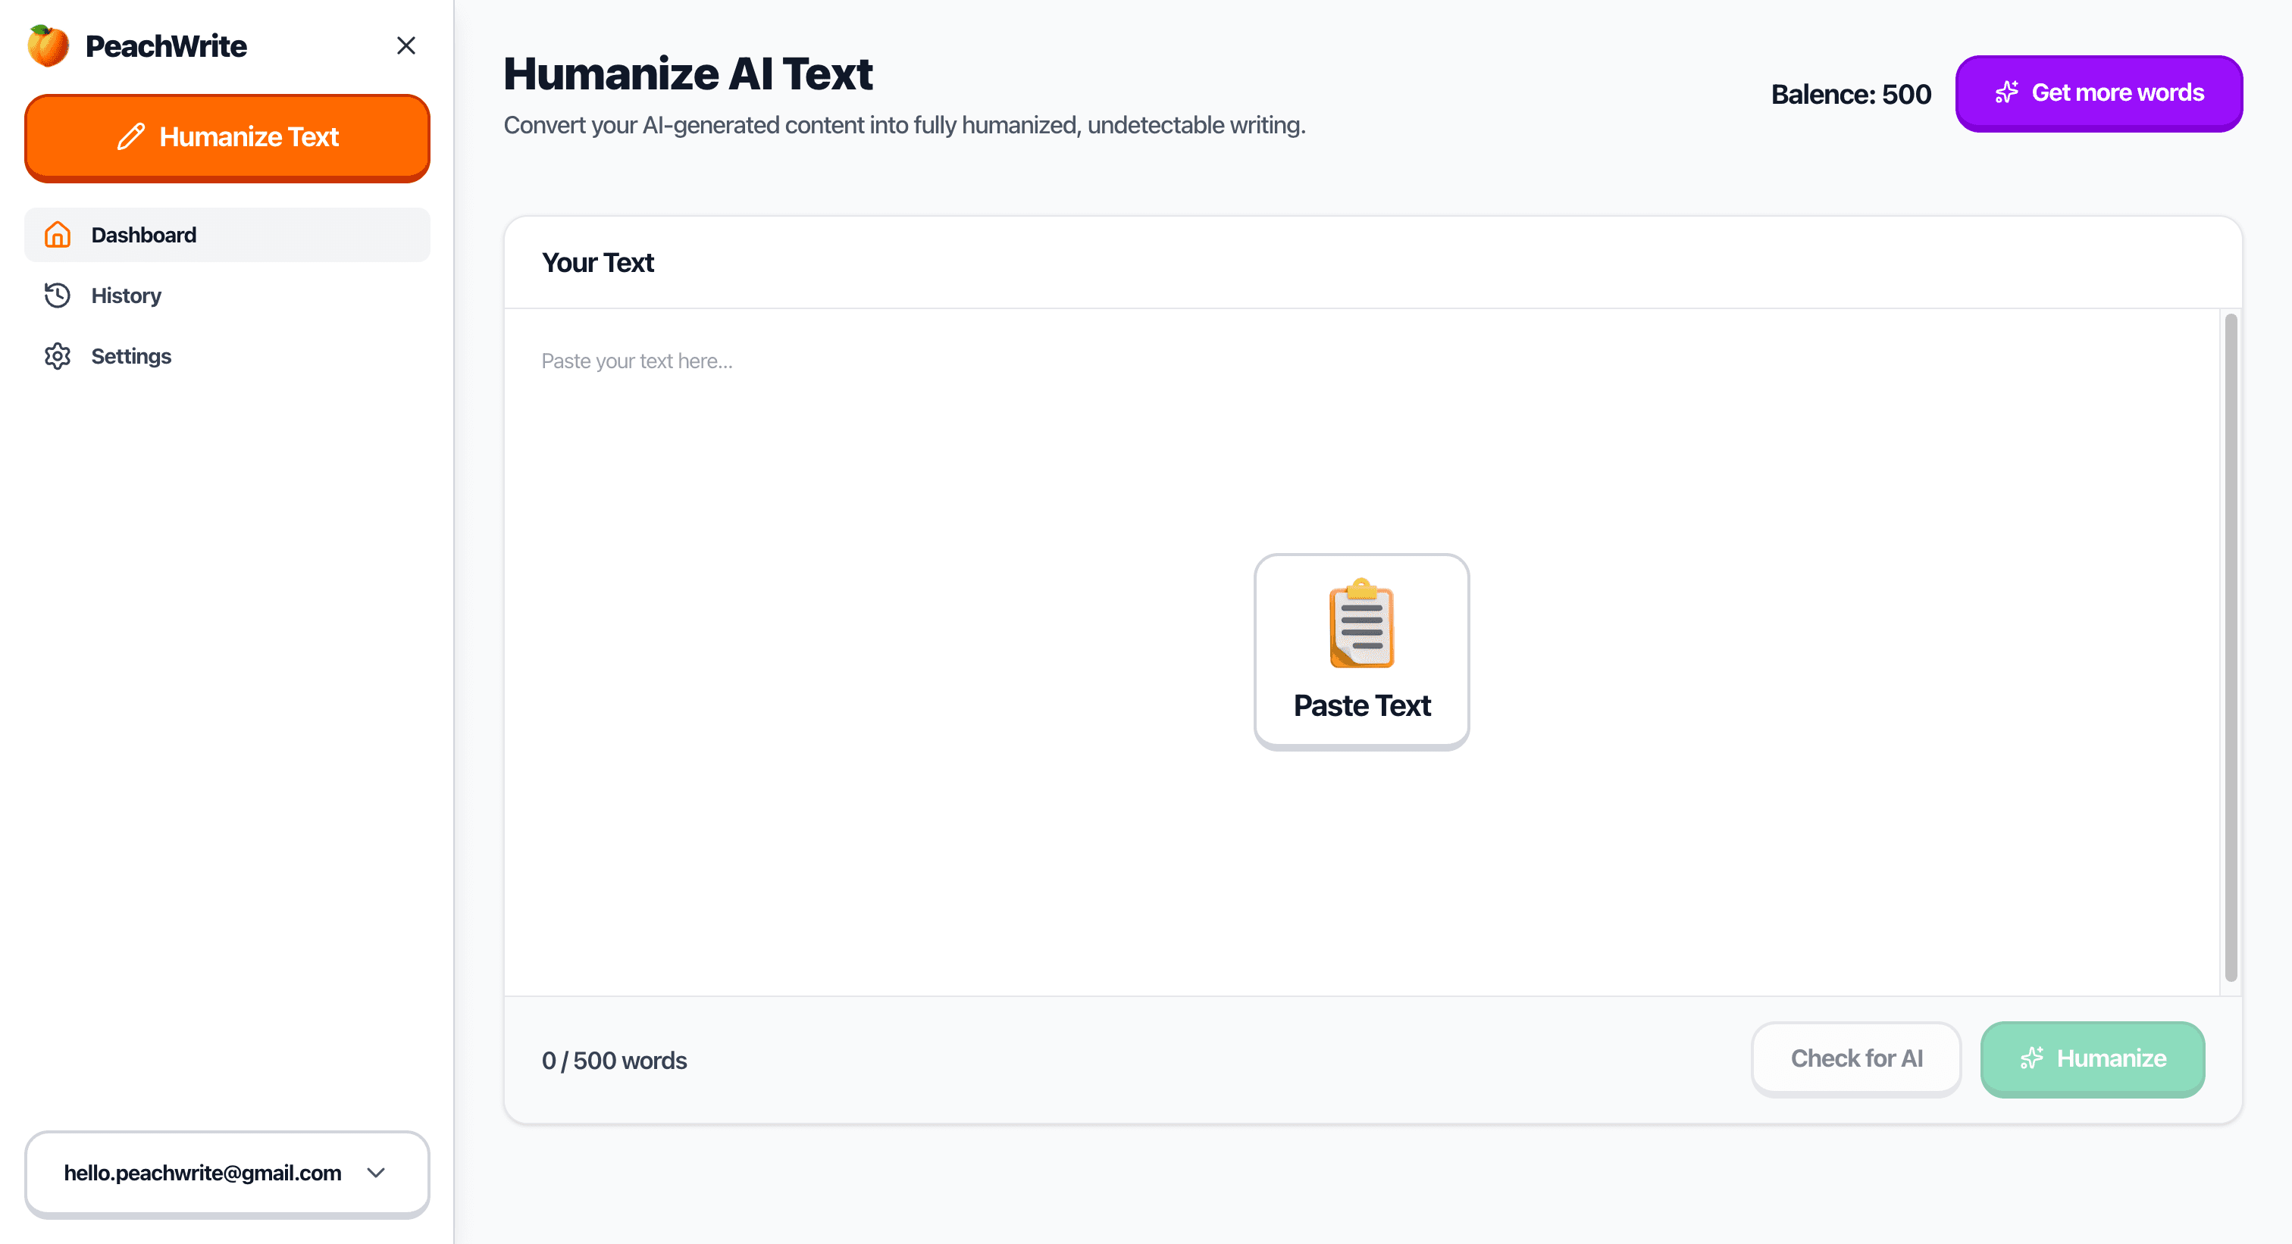Expand the account chevron dropdown arrow
This screenshot has height=1244, width=2292.
click(377, 1173)
